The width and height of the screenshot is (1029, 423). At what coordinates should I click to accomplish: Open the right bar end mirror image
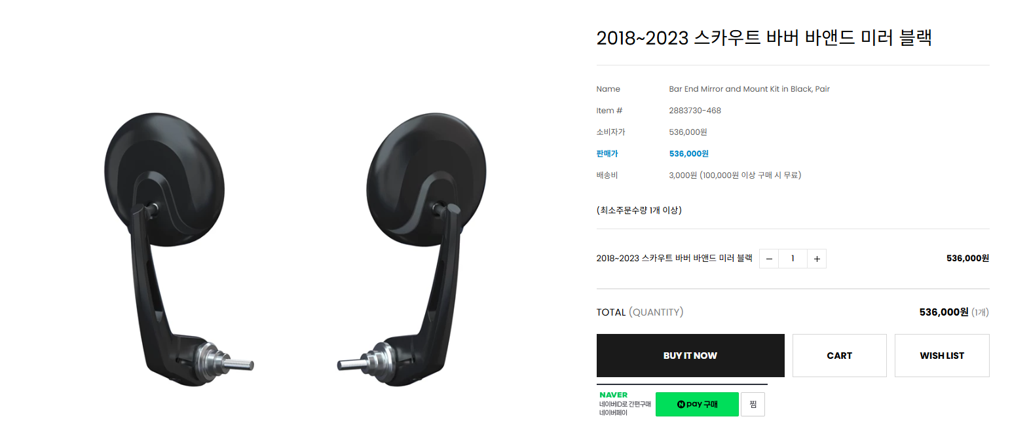416,249
